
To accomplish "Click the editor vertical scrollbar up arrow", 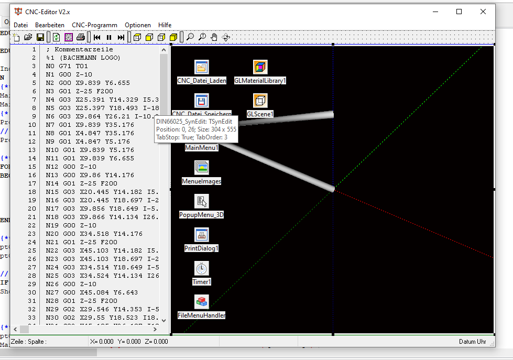I will [x=164, y=50].
